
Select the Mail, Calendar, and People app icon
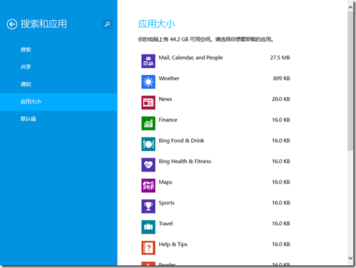click(x=148, y=61)
